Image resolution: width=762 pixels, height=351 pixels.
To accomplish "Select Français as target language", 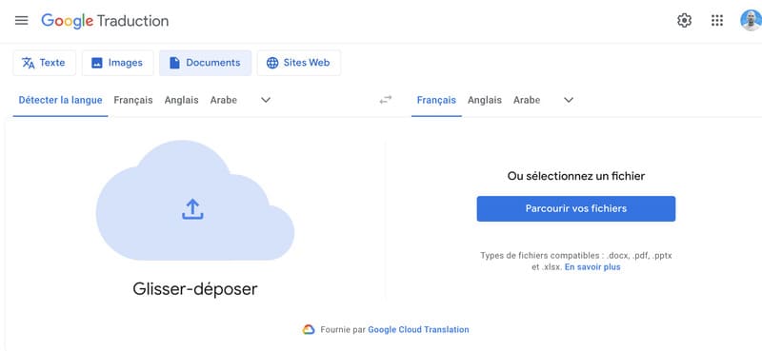I will click(x=436, y=100).
